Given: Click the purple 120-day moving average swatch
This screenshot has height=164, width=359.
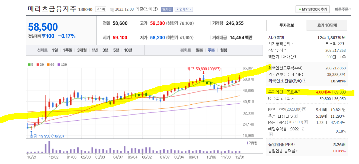Looking at the screenshot, I should point(59,65).
